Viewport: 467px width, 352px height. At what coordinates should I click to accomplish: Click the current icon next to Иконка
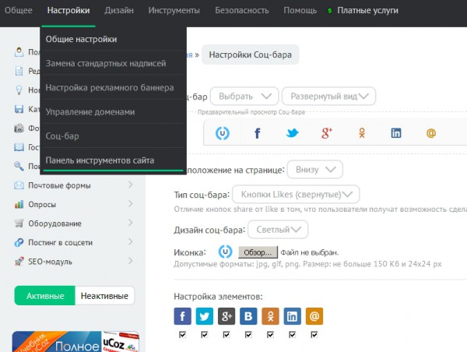[225, 252]
